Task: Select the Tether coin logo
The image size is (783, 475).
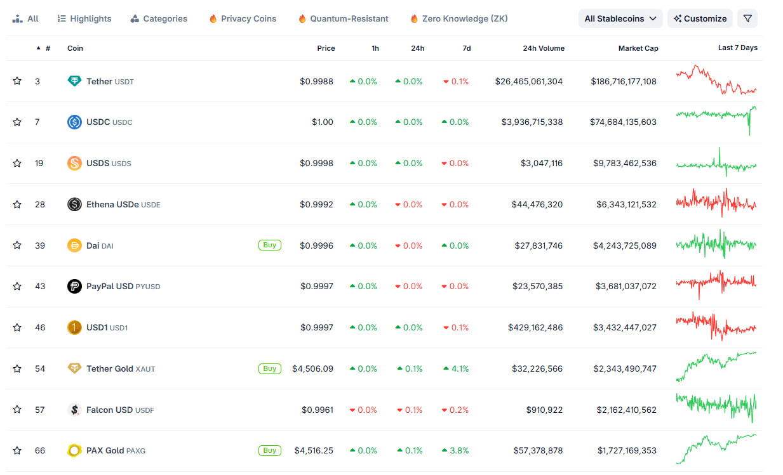Action: (x=74, y=81)
